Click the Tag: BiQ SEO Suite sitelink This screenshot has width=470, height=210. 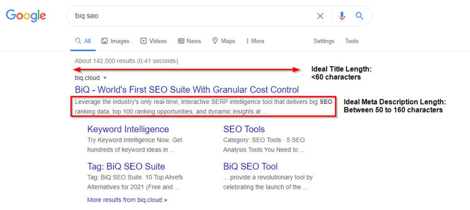pos(126,166)
